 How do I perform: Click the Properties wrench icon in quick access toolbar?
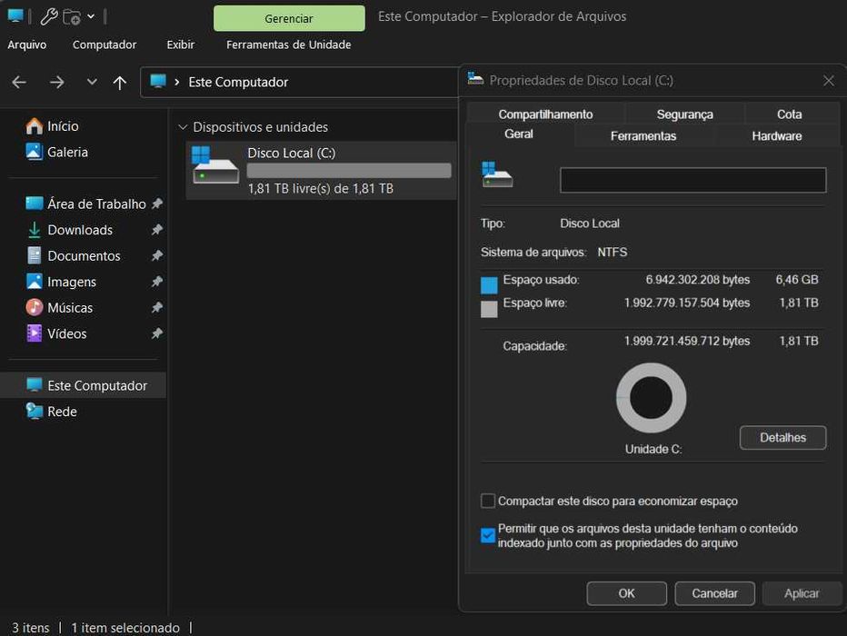click(48, 16)
